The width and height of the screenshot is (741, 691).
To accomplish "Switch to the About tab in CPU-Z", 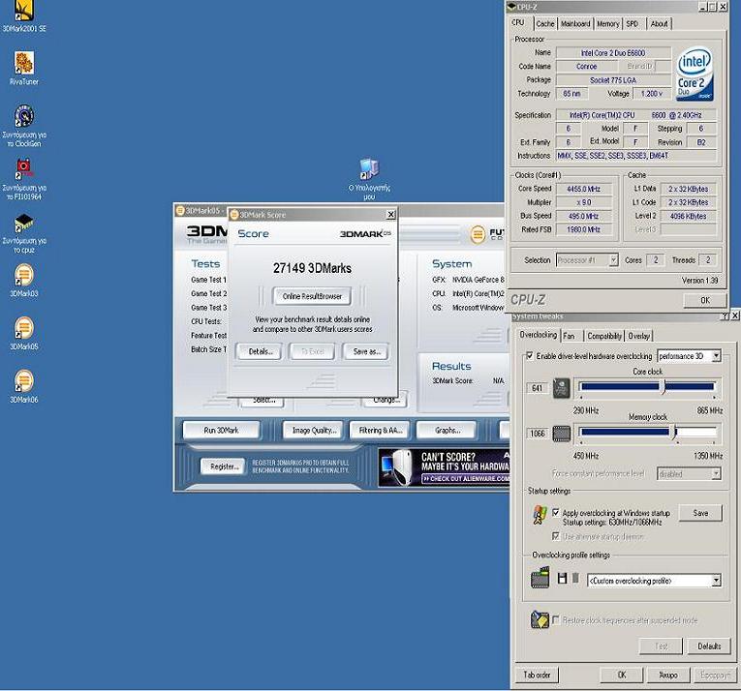I will pos(660,23).
